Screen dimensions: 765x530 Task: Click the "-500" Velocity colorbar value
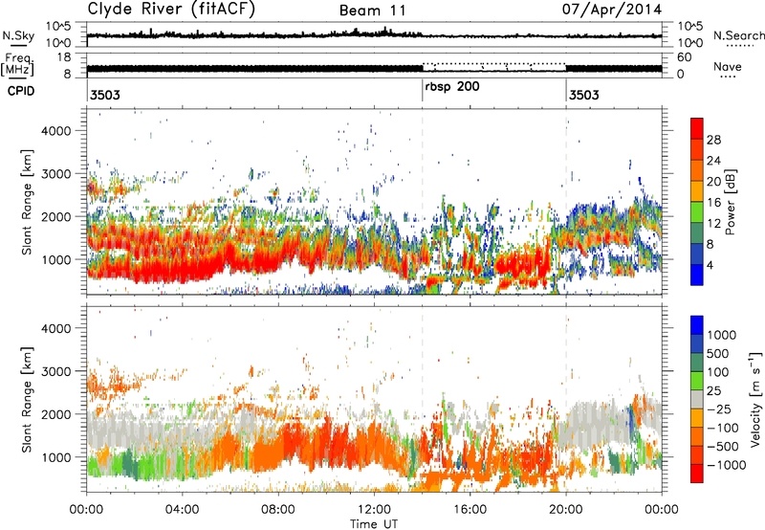[723, 446]
